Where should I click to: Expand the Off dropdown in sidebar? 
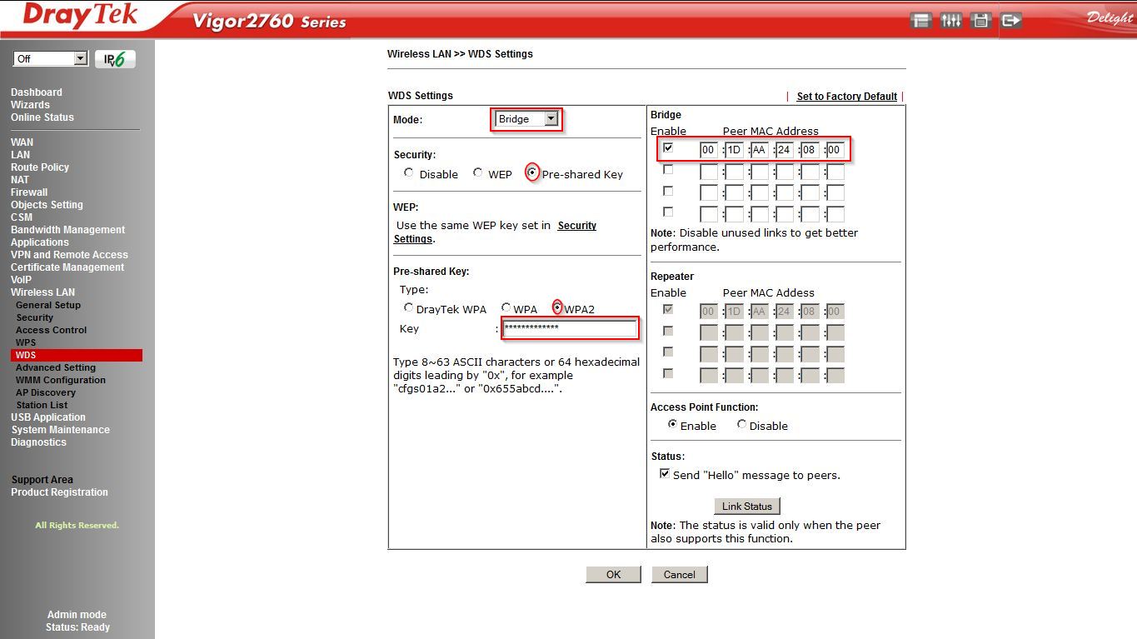coord(50,58)
